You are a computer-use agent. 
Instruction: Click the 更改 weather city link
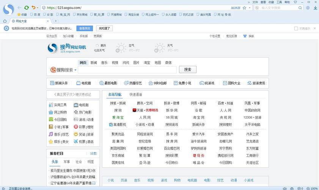[103, 46]
